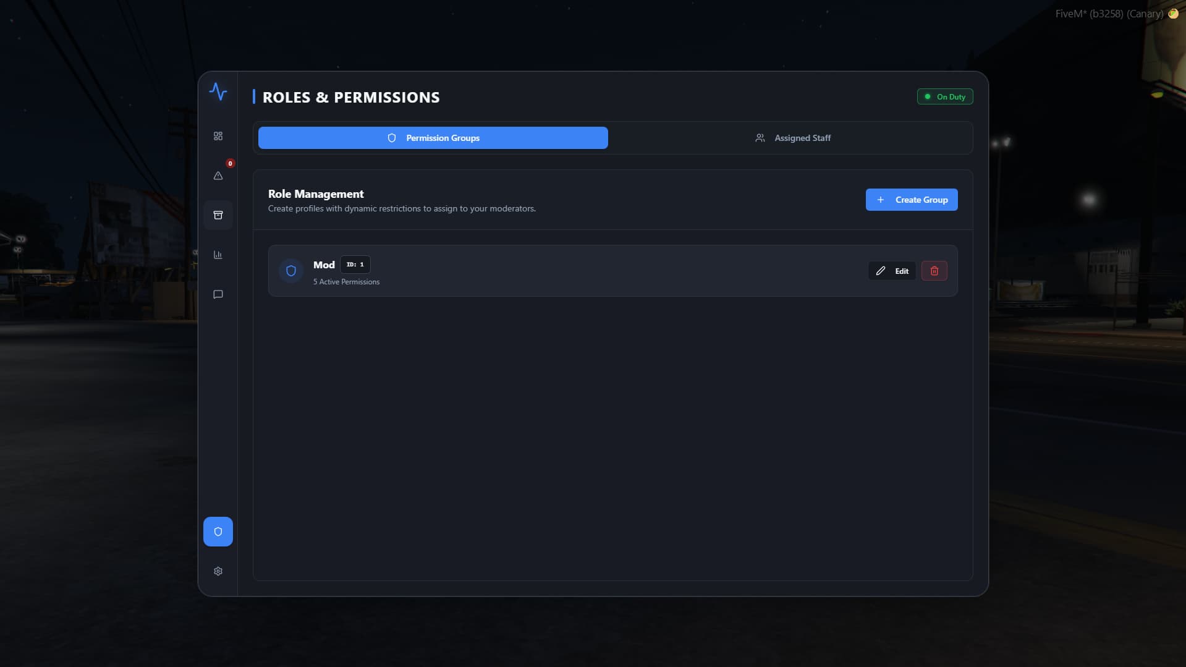The width and height of the screenshot is (1186, 667).
Task: Open the settings gear icon in sidebar
Action: (218, 571)
